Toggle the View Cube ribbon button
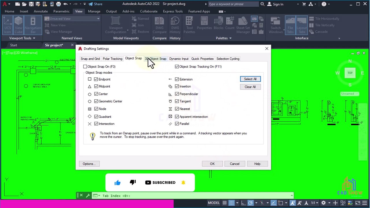The width and height of the screenshot is (370, 208). (x=18, y=25)
